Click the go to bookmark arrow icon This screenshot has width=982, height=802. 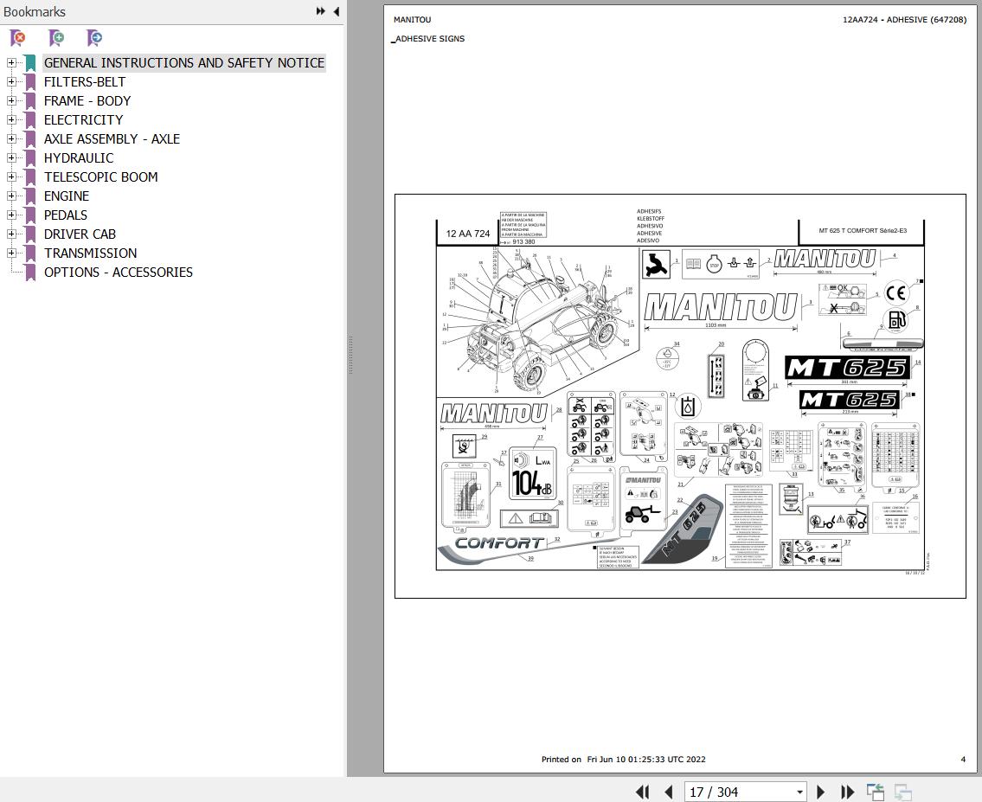(94, 38)
